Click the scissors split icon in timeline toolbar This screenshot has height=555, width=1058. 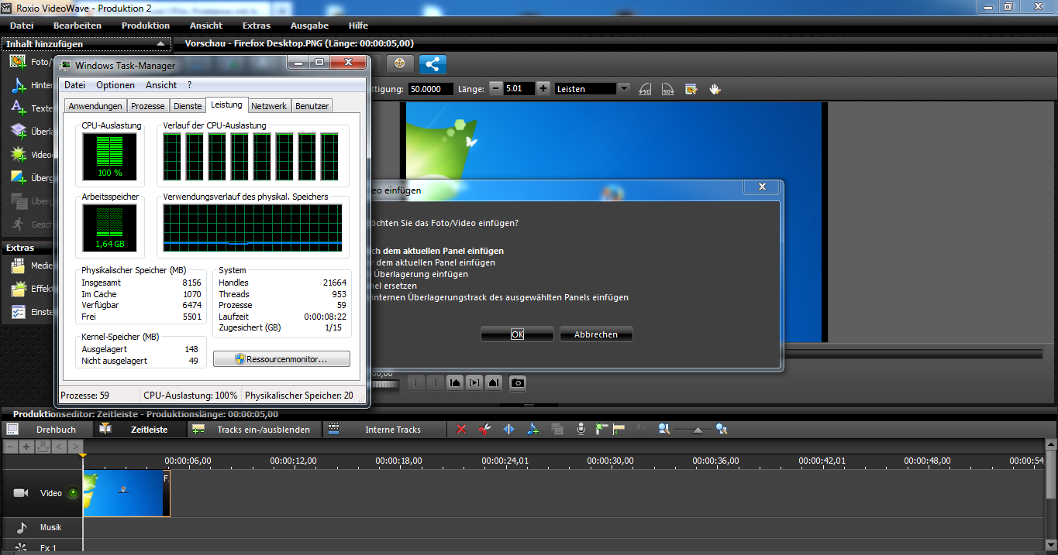click(x=485, y=429)
